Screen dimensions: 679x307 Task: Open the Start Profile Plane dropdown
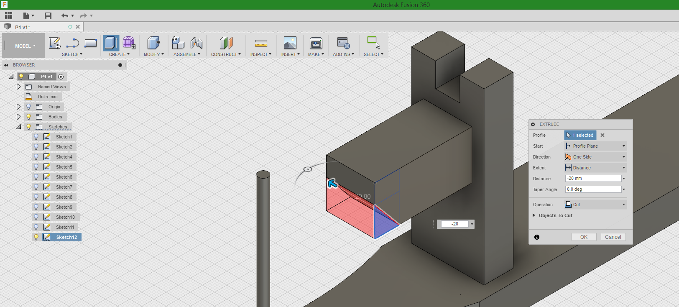pos(595,146)
